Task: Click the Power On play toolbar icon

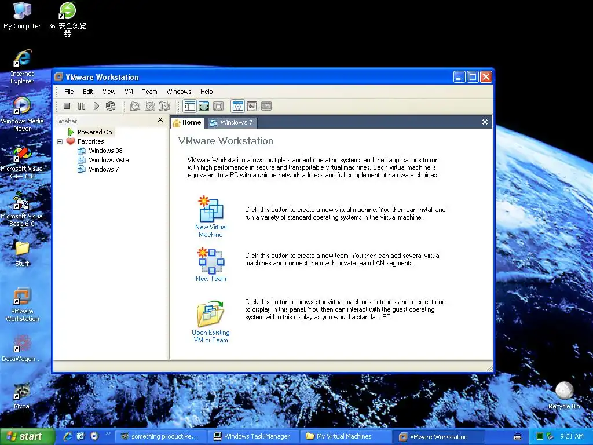Action: coord(96,106)
